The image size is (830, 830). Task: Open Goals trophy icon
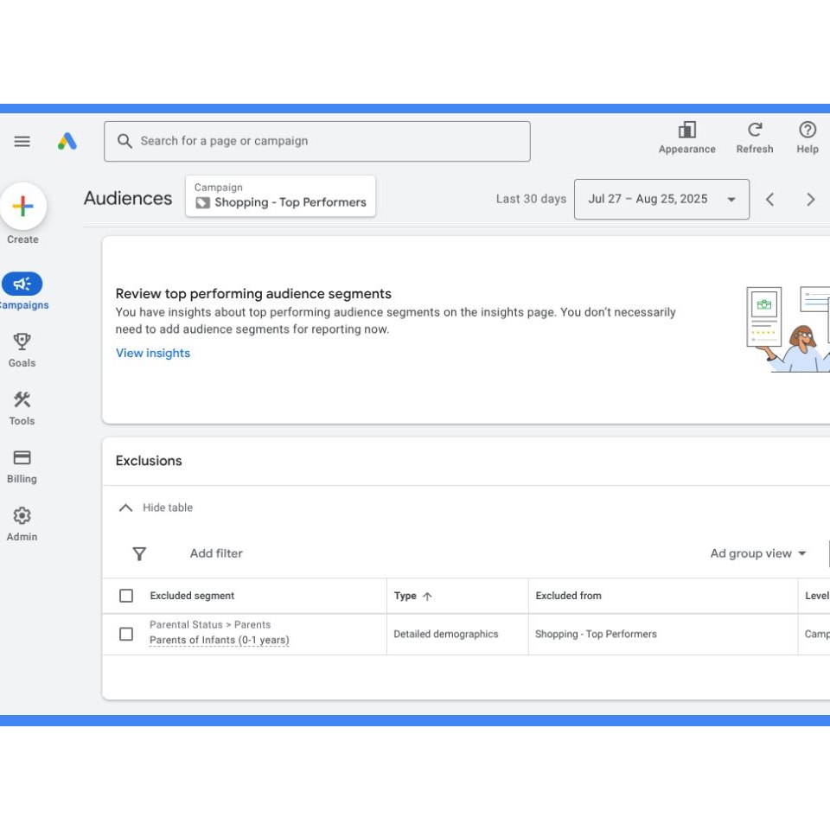tap(22, 342)
